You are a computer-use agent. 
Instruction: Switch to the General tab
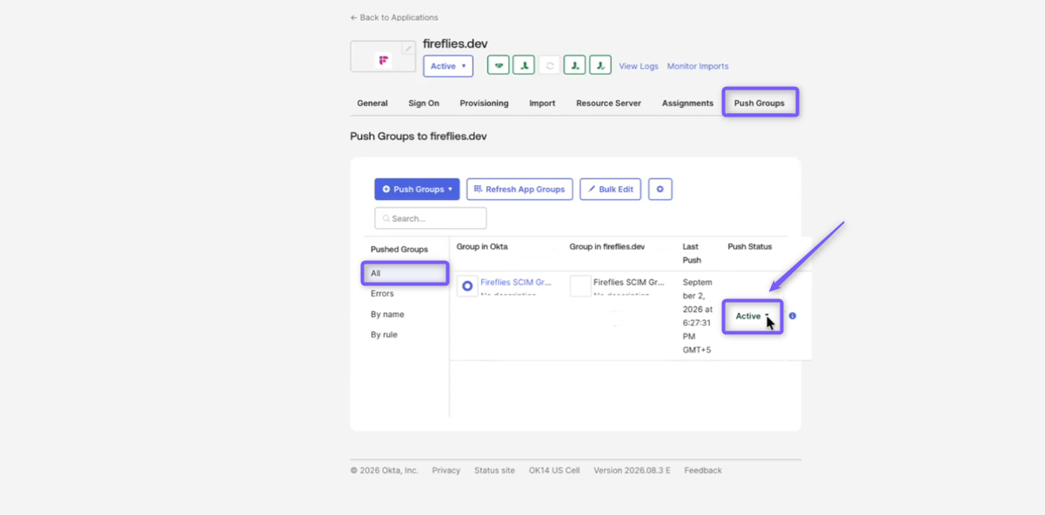pos(372,104)
